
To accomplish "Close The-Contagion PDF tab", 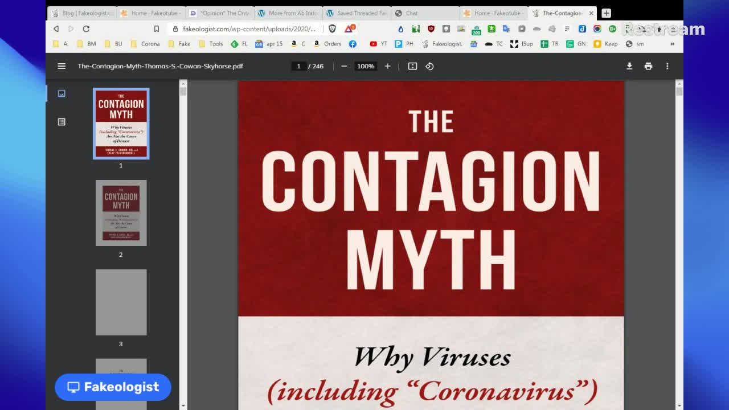I will pyautogui.click(x=591, y=13).
